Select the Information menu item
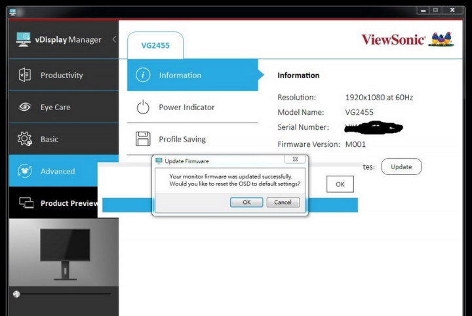This screenshot has height=316, width=472. 193,75
